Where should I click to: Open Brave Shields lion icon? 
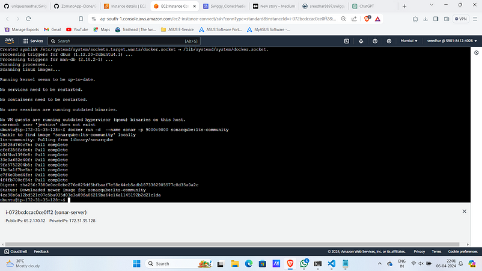tap(367, 19)
